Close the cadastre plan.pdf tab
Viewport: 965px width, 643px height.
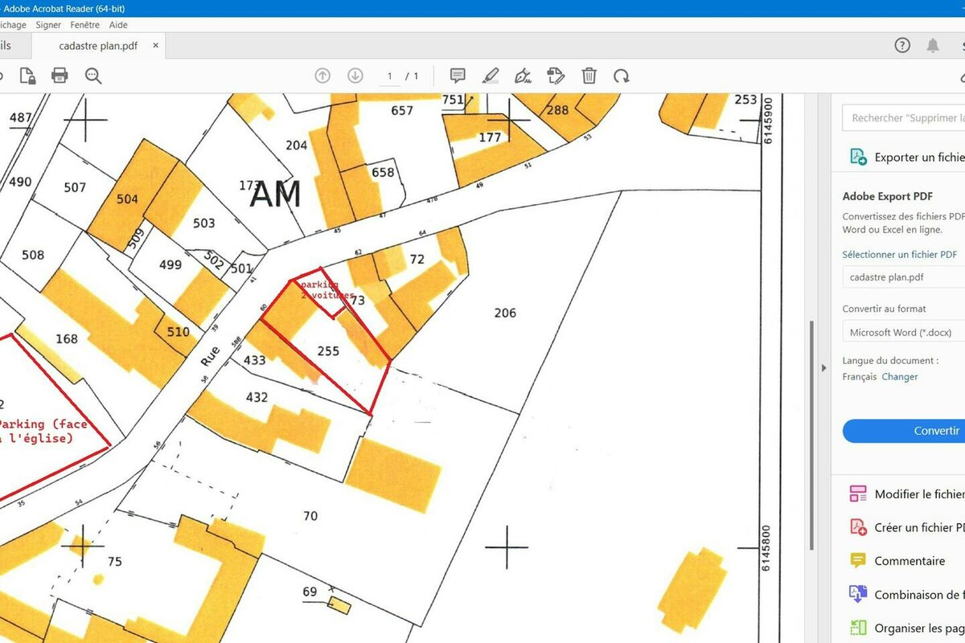coord(156,46)
